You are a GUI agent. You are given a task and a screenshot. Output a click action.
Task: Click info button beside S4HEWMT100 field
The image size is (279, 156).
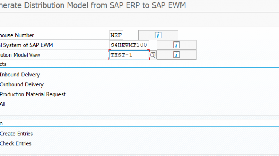tap(177, 45)
